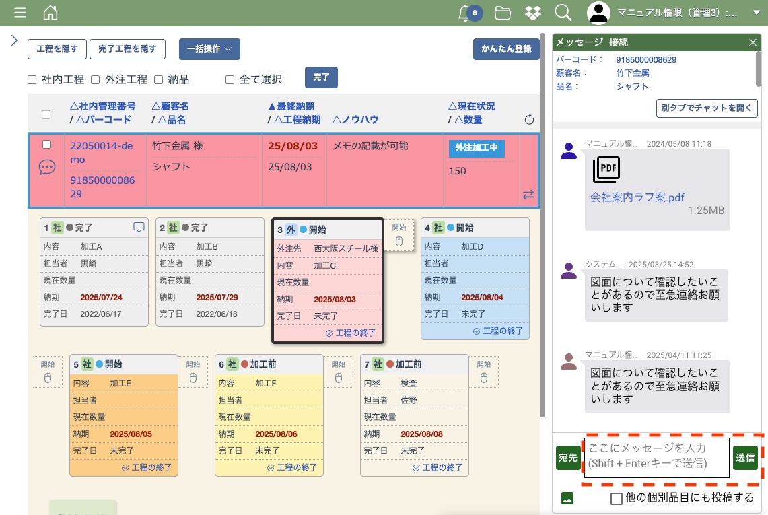Expand the left sidebar chevron
The height and width of the screenshot is (515, 768).
[14, 40]
